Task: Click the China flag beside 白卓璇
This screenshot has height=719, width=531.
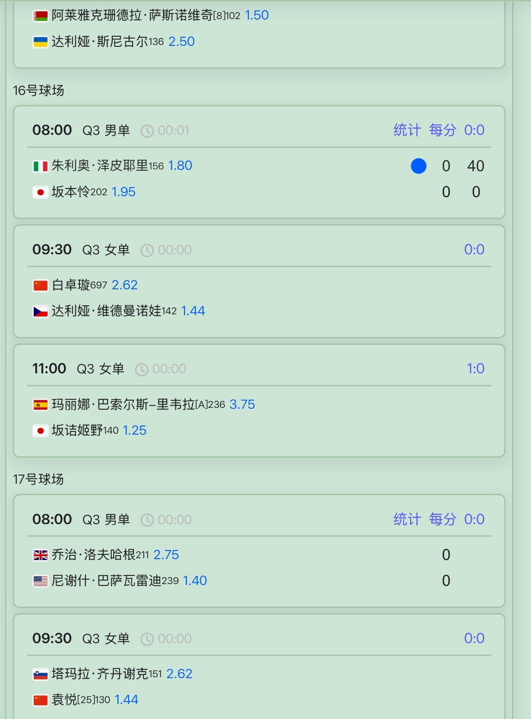Action: [40, 286]
